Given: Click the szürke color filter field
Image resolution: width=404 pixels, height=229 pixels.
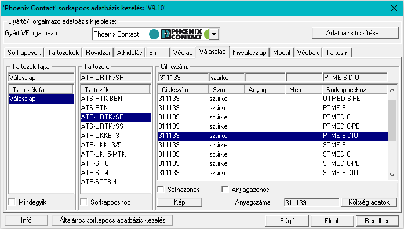Looking at the screenshot, I should click(x=227, y=77).
